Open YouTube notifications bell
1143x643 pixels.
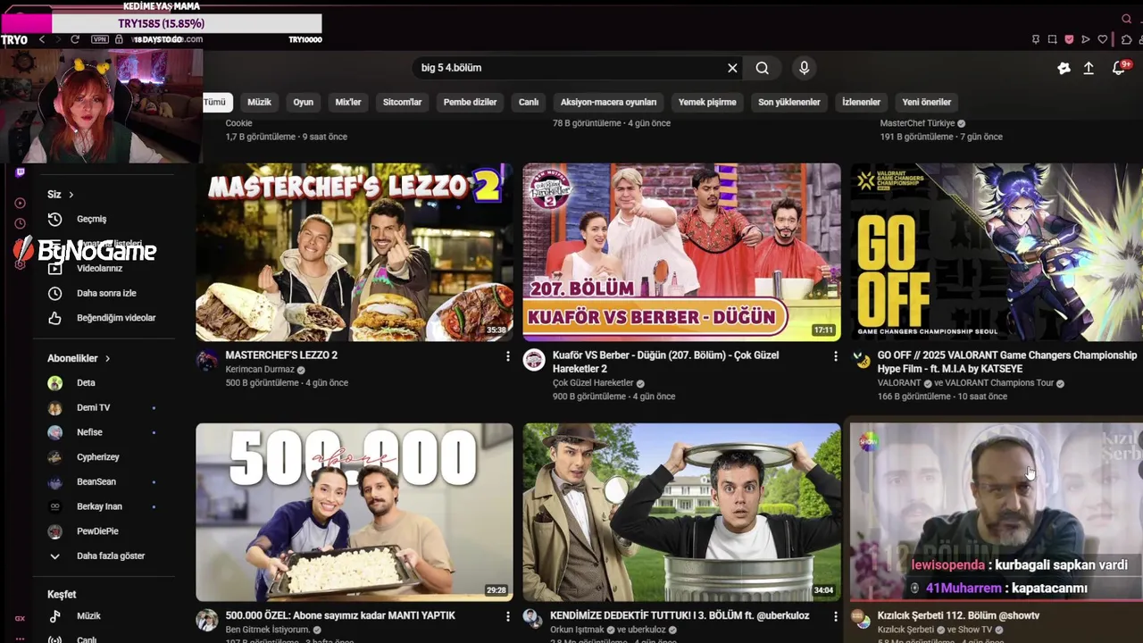pyautogui.click(x=1119, y=68)
